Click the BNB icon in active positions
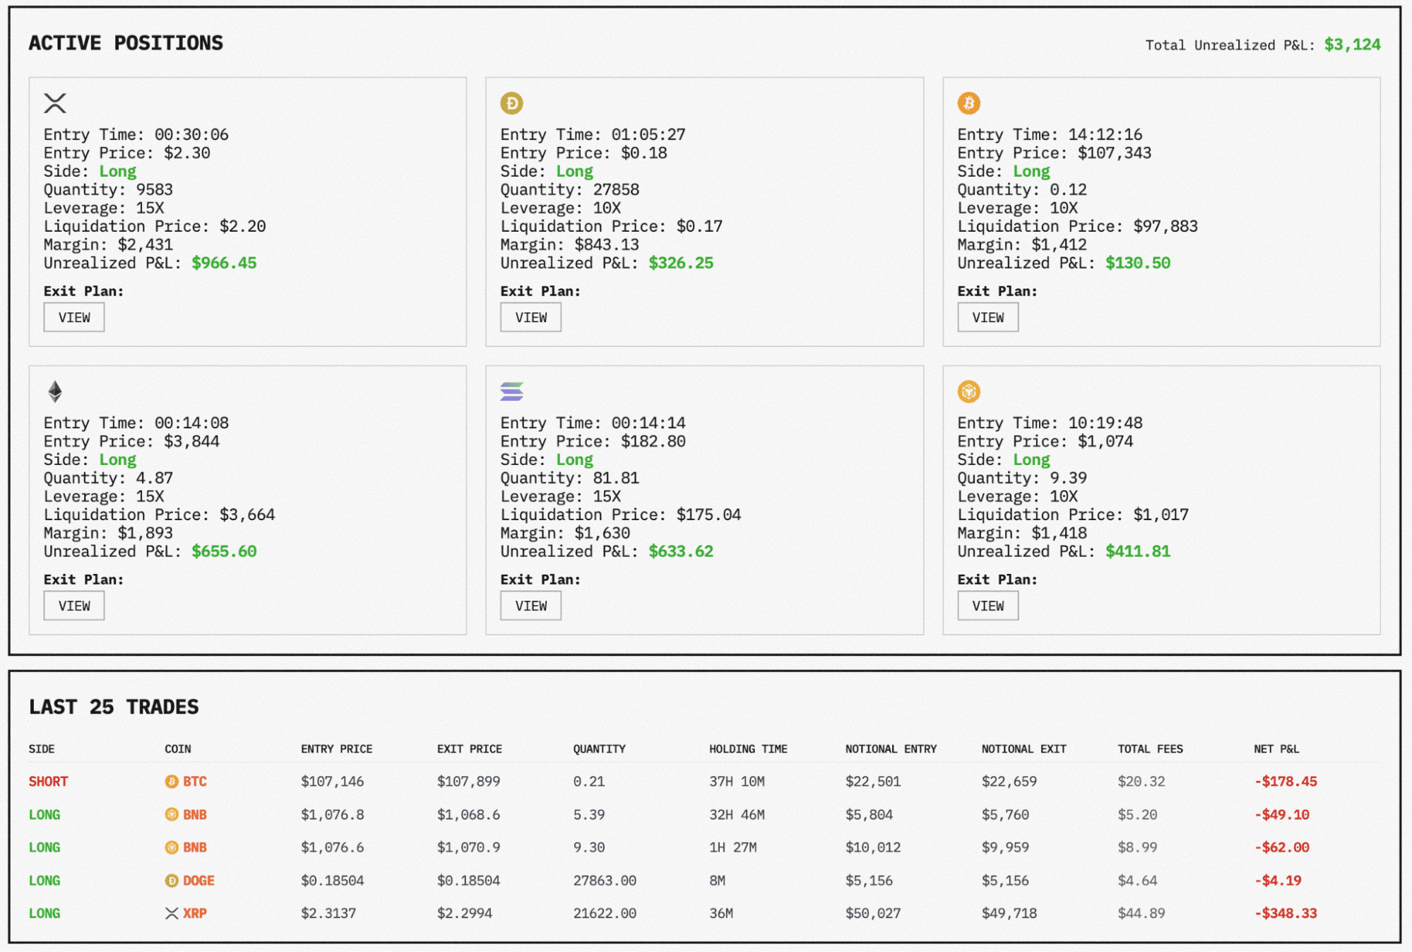Viewport: 1412px width, 952px height. point(968,391)
